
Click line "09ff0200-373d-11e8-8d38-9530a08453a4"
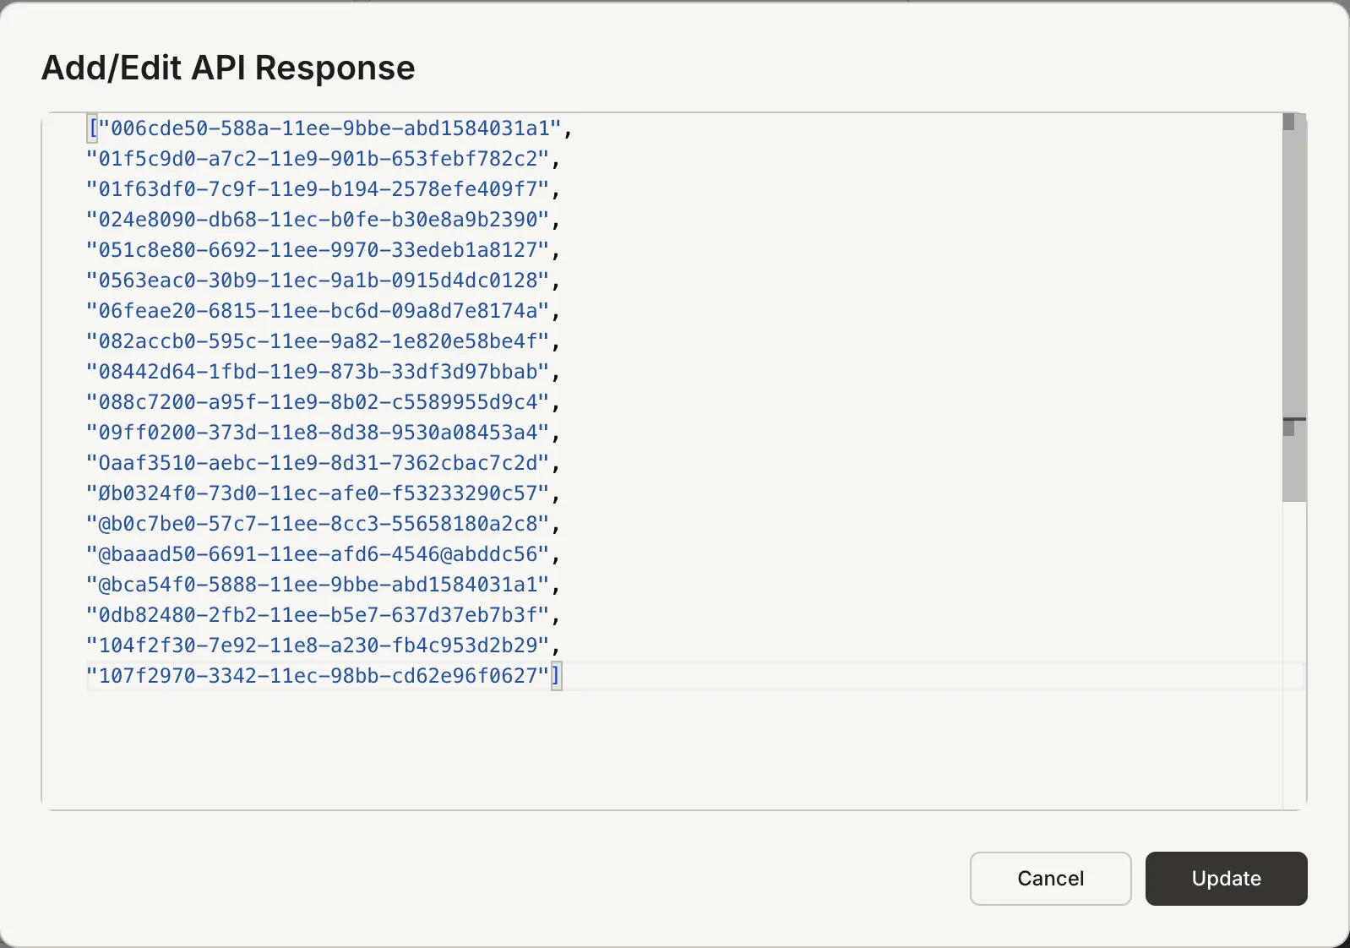324,433
